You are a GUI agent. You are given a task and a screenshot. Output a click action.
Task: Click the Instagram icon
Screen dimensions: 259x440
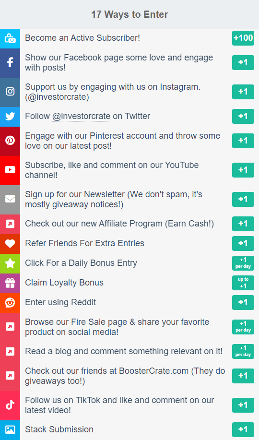(10, 92)
